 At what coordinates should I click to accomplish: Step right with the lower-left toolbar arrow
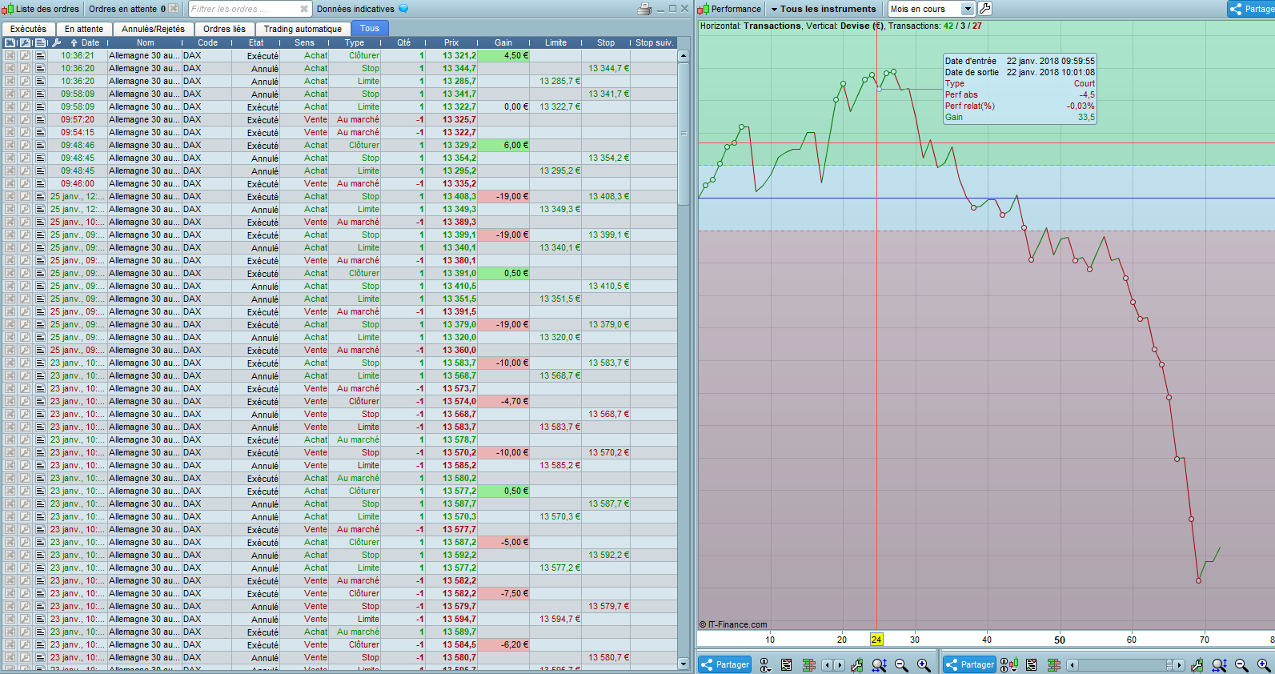839,665
